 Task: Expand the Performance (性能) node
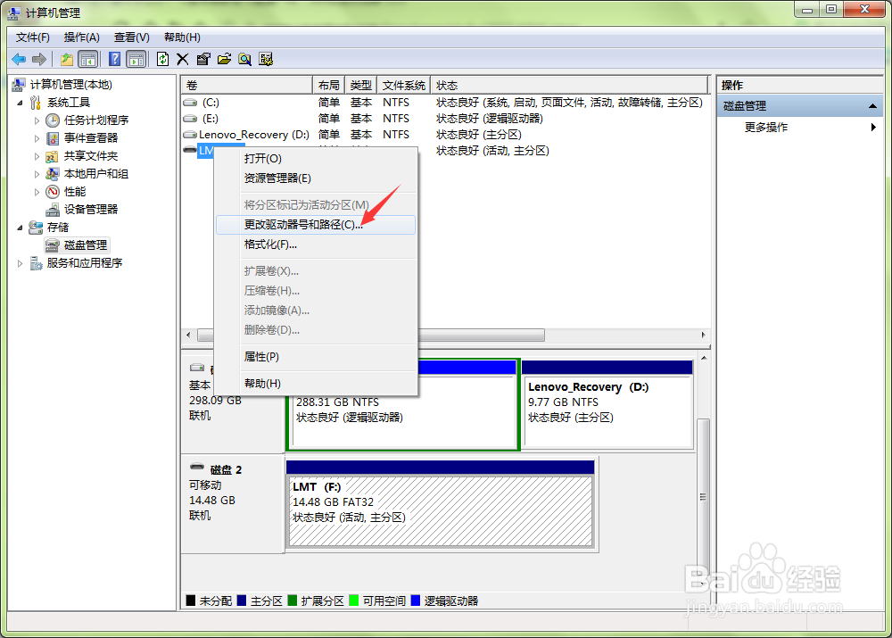coord(37,192)
